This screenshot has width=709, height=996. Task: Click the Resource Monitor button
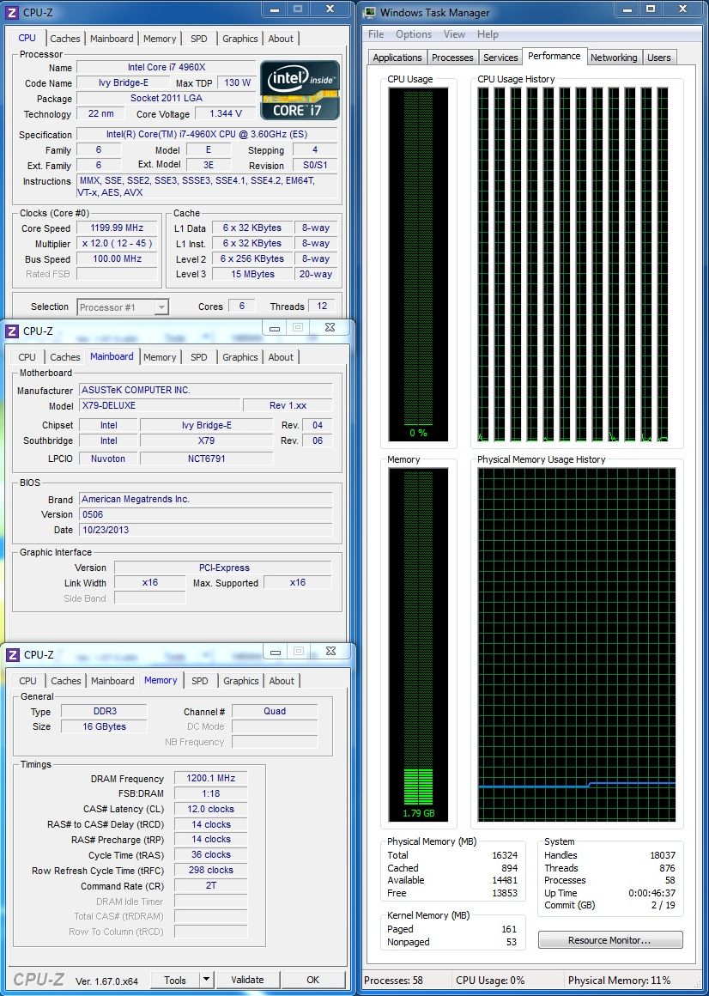pyautogui.click(x=609, y=941)
